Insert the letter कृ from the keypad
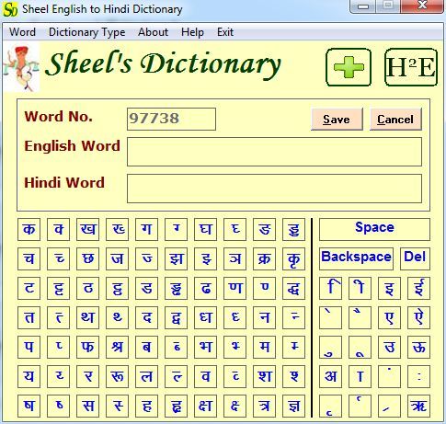 tap(293, 258)
